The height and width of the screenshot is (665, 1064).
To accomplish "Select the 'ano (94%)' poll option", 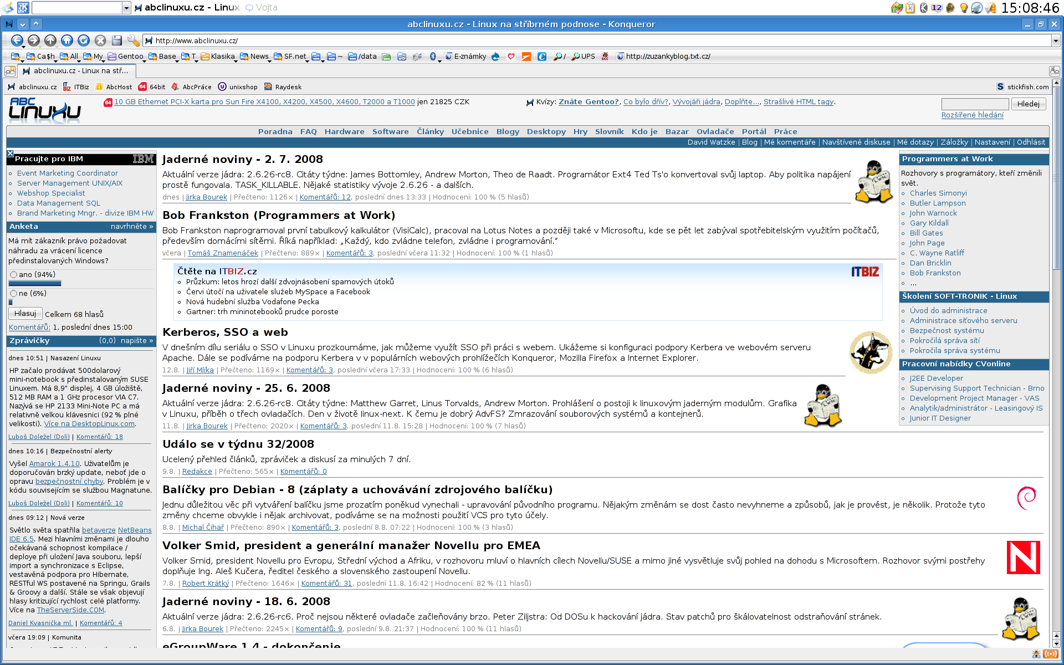I will click(14, 275).
